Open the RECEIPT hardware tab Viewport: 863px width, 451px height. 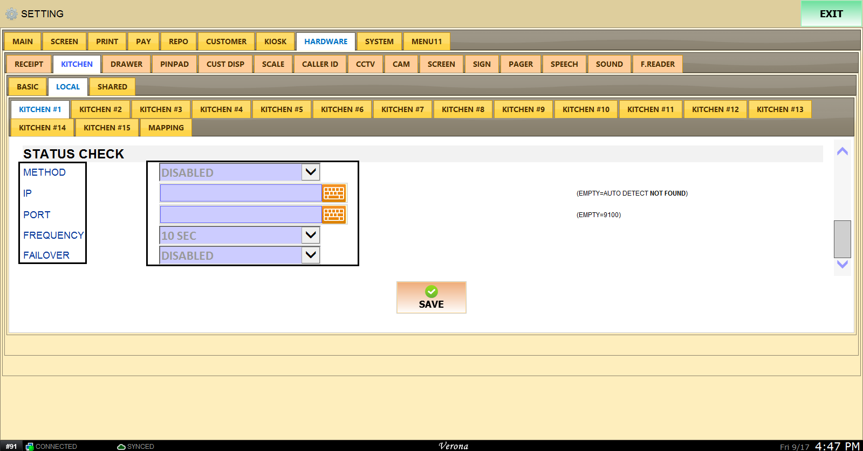[29, 64]
